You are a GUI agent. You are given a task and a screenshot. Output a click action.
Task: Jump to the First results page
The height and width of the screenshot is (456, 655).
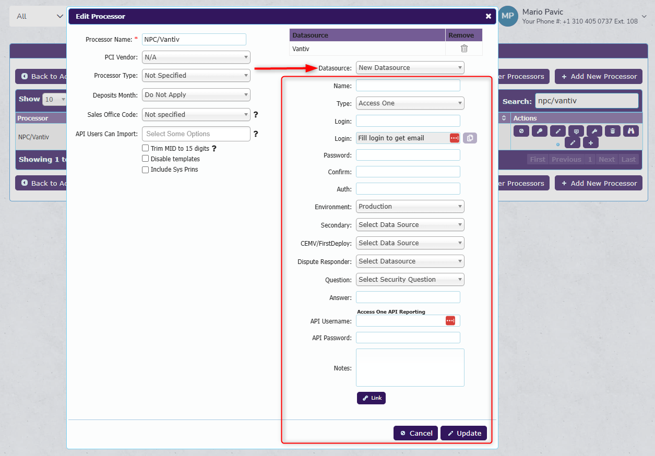538,160
